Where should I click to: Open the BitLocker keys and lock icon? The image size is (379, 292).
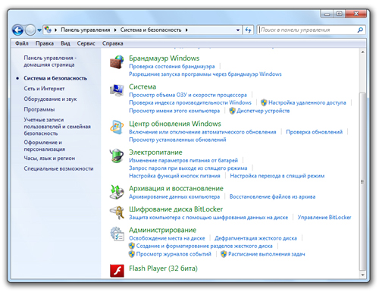pyautogui.click(x=117, y=212)
